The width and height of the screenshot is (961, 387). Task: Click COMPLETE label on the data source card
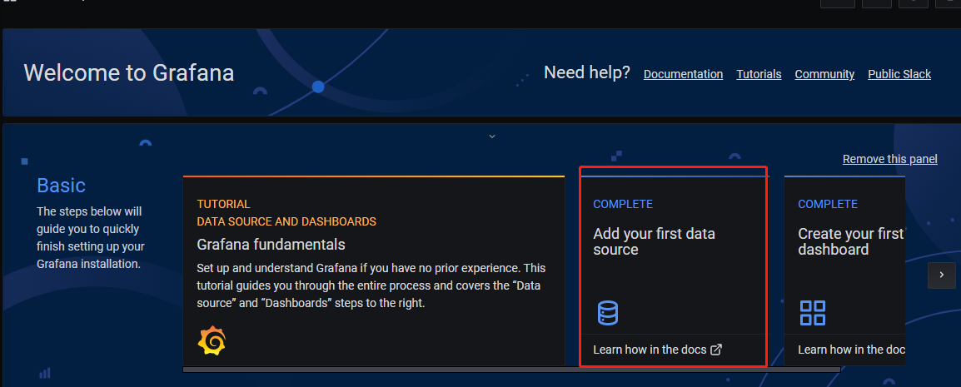623,204
